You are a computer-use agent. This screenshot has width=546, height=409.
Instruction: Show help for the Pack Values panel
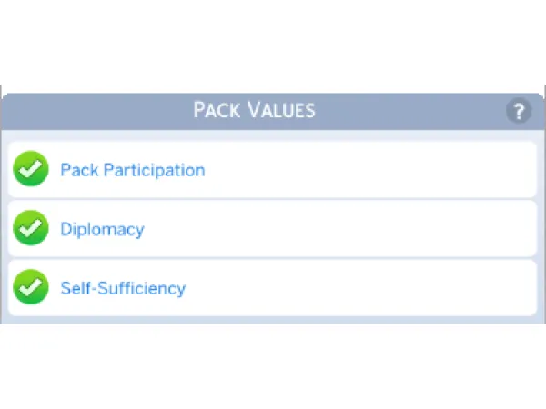coord(518,112)
